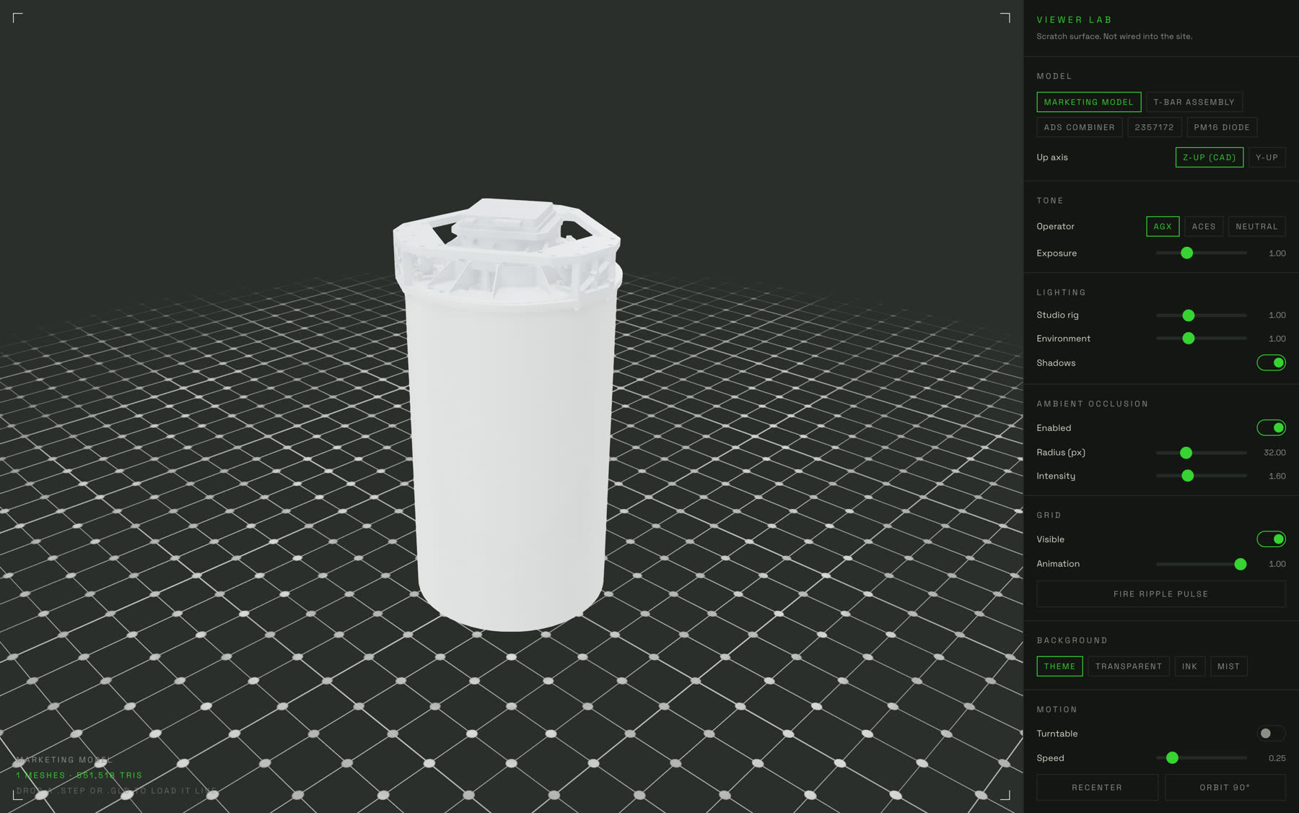Click the 'Motion' section heading

coord(1057,710)
